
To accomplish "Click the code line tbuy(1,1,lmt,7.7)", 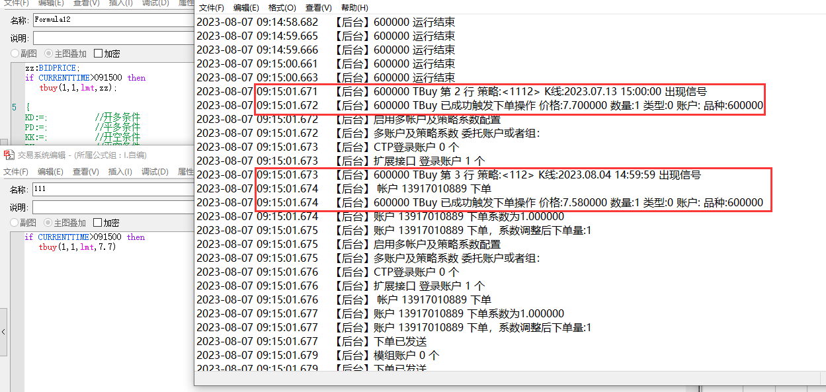I will coord(77,247).
